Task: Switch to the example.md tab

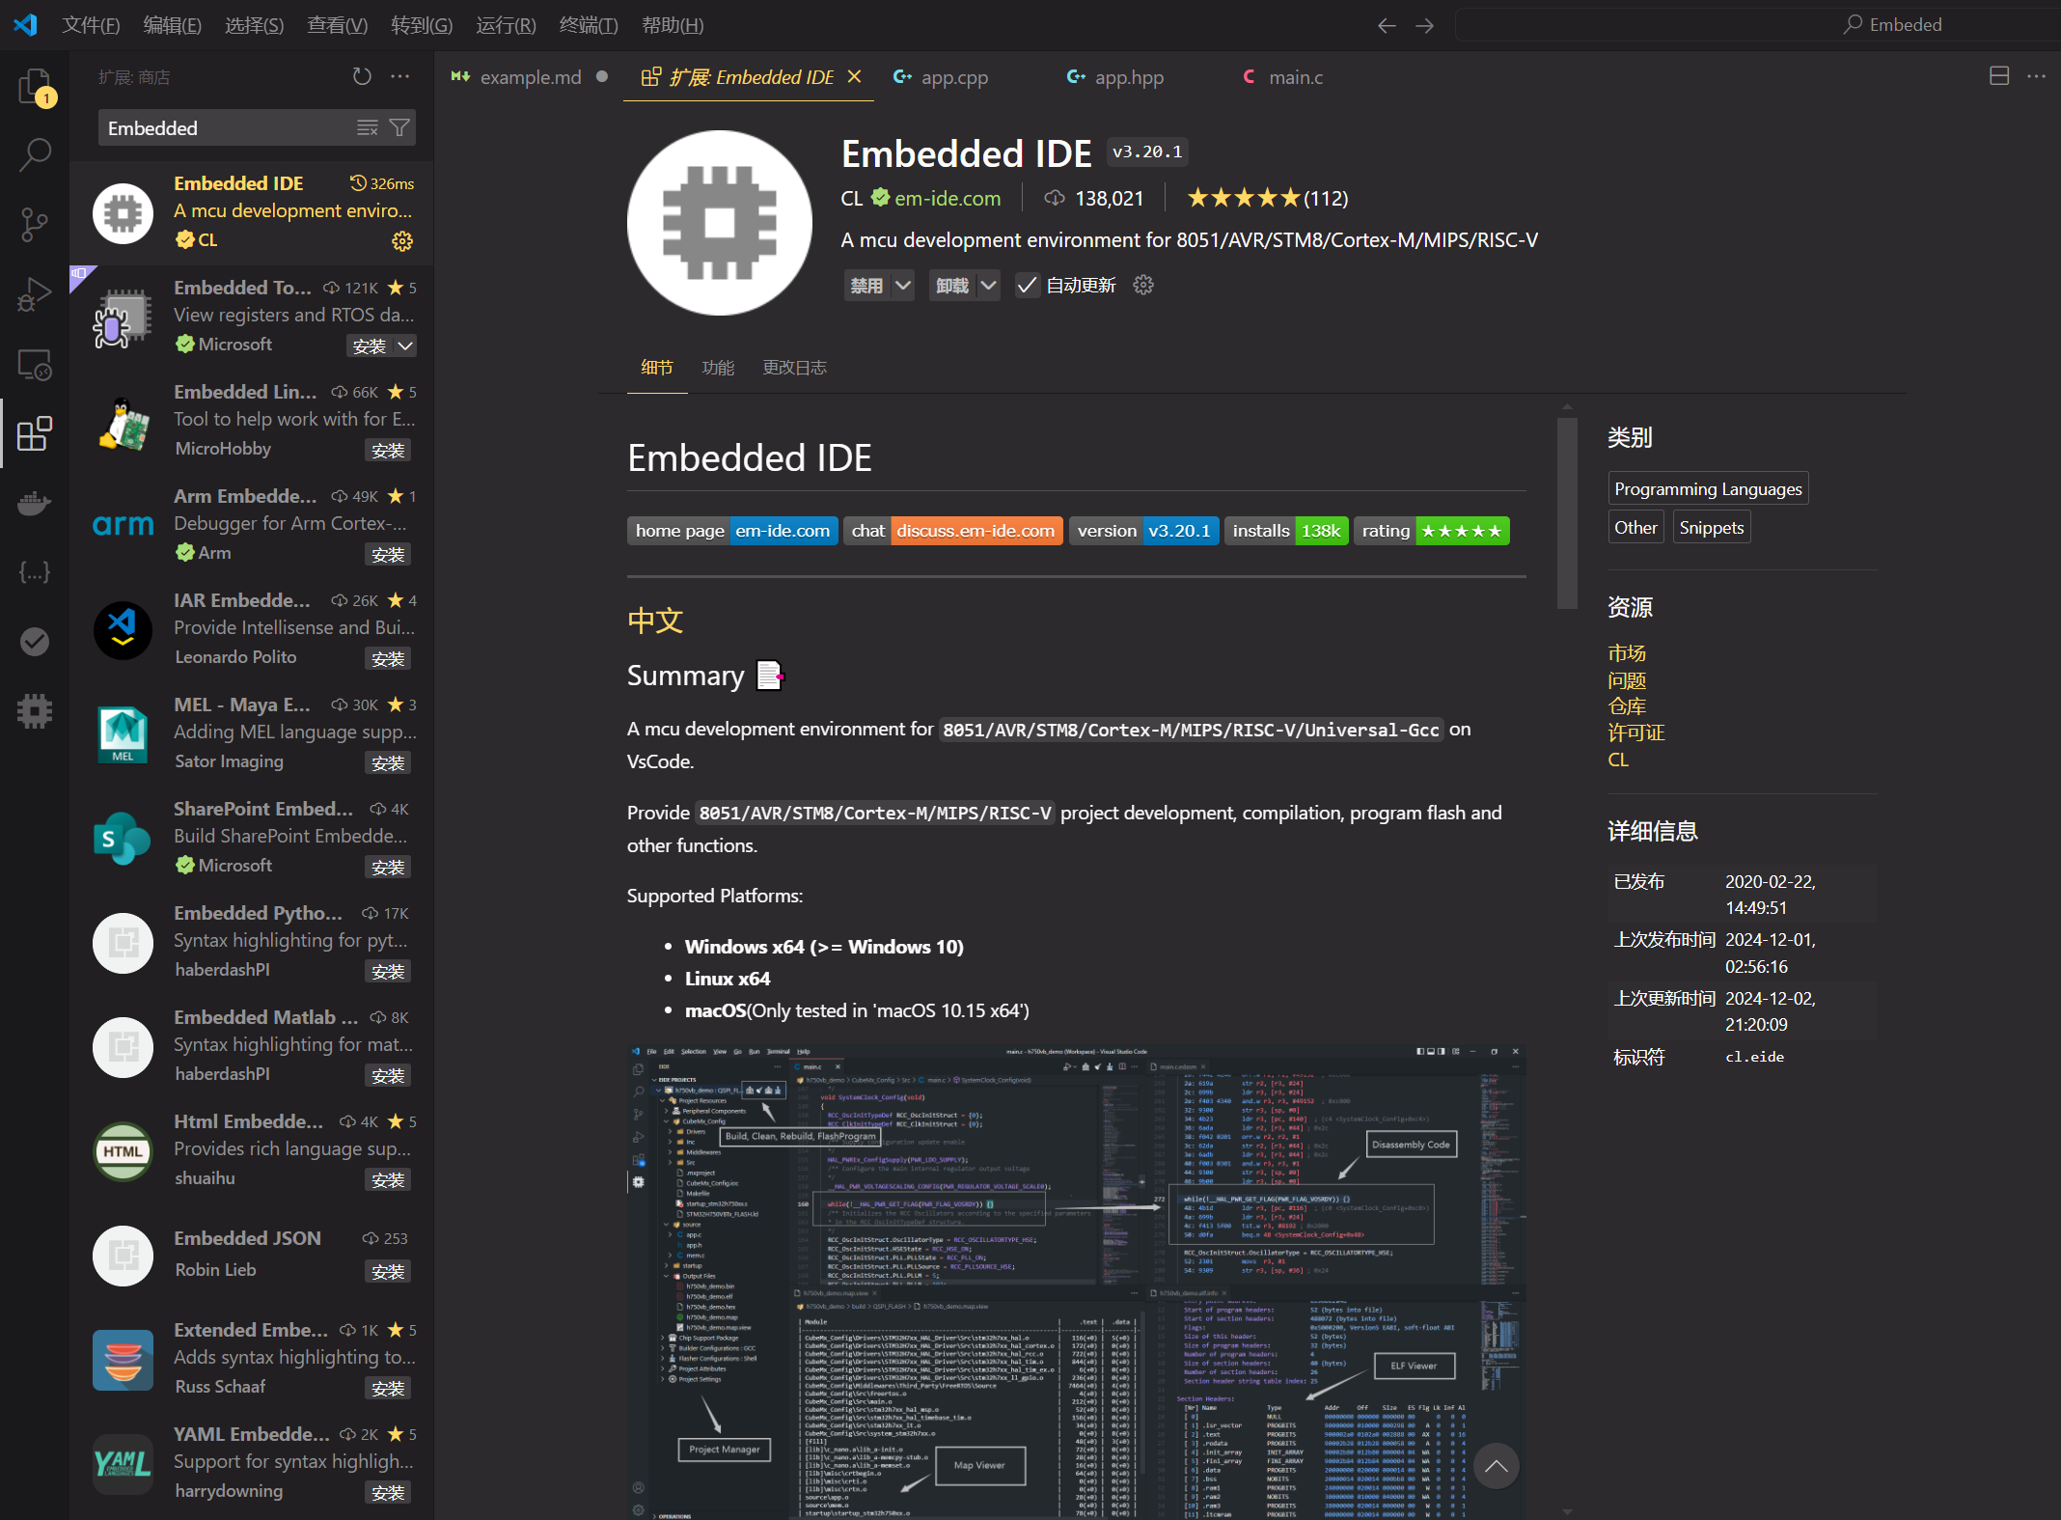Action: (x=531, y=77)
